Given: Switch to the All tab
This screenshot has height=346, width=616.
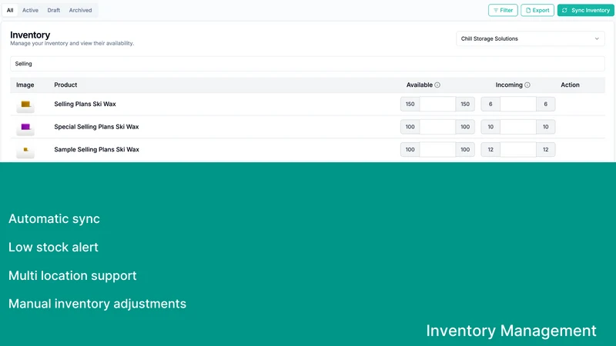Looking at the screenshot, I should tap(10, 10).
